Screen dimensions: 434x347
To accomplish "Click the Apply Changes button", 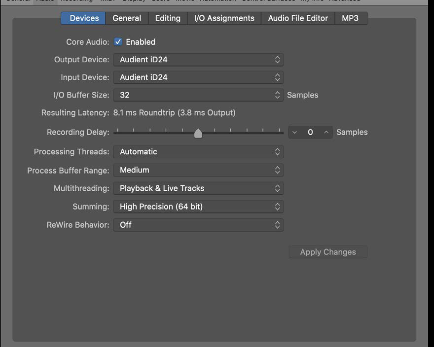I will 328,252.
